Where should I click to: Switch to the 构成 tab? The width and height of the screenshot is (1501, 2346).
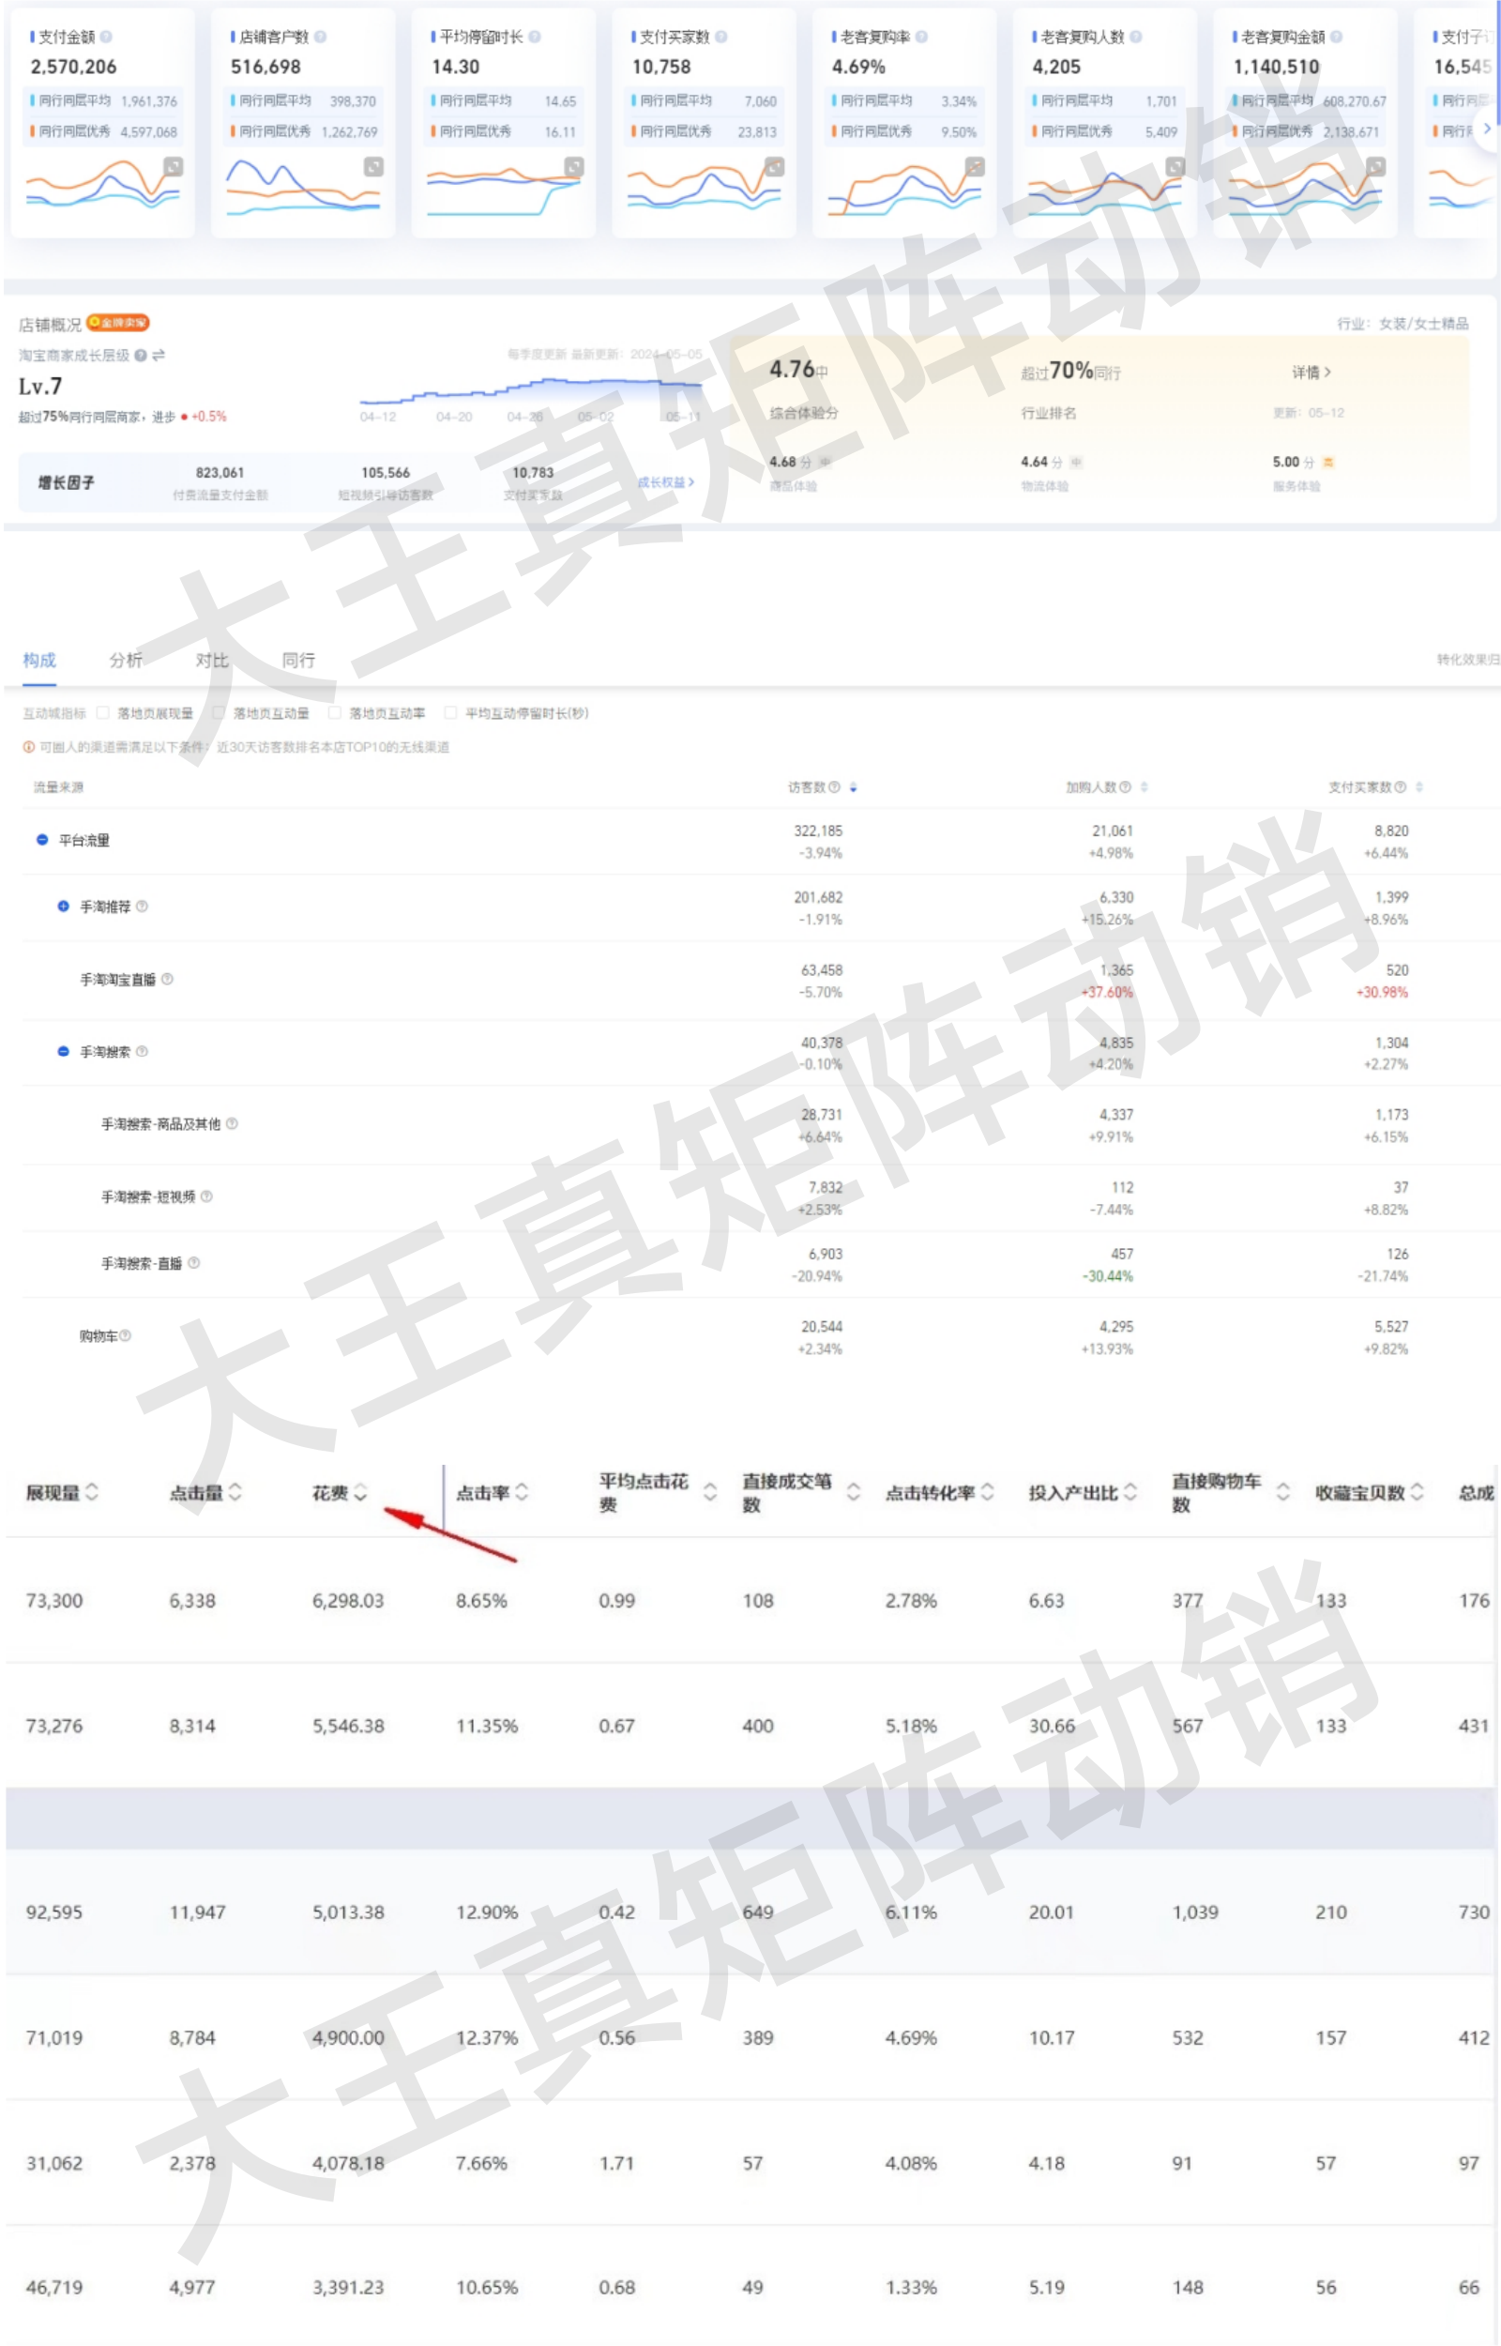coord(40,660)
